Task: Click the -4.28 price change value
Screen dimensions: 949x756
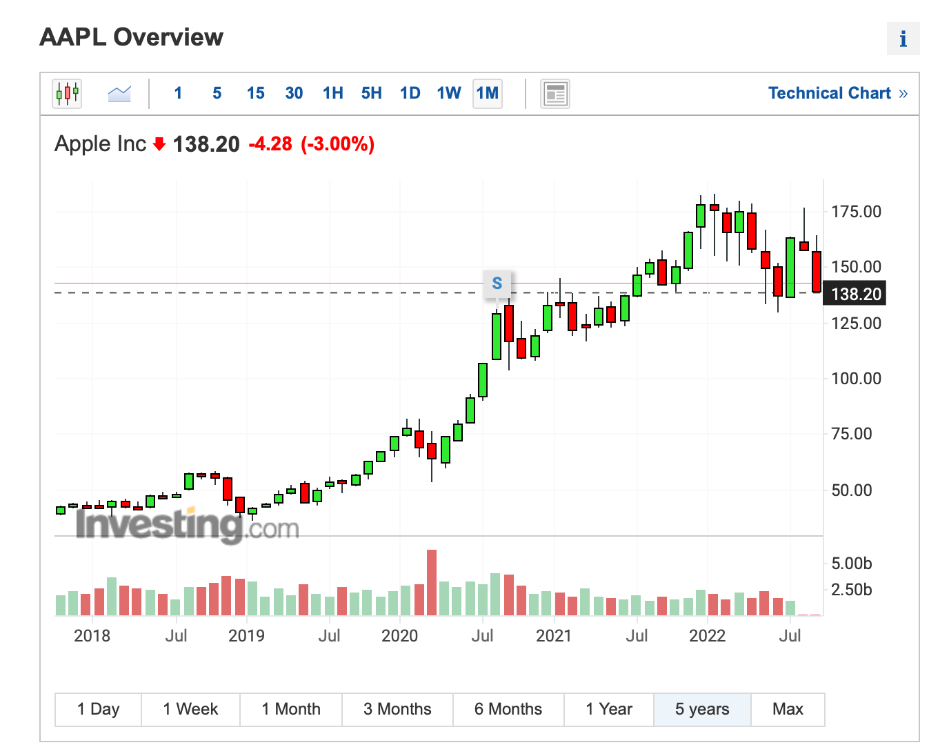Action: pos(270,143)
